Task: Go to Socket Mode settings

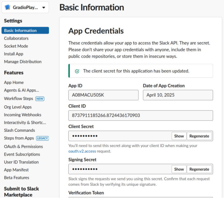Action: [16, 46]
